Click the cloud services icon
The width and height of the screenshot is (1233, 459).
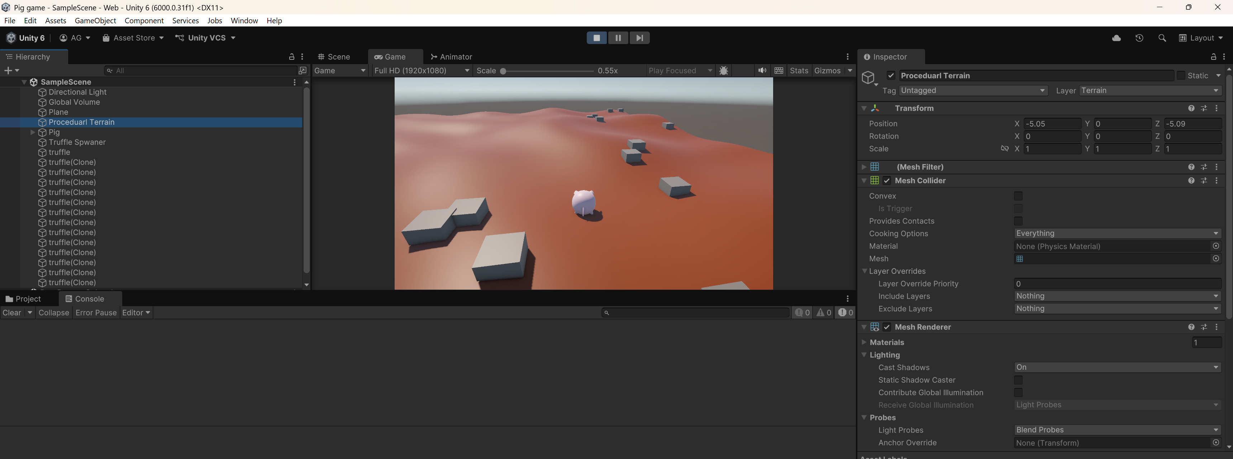tap(1116, 38)
